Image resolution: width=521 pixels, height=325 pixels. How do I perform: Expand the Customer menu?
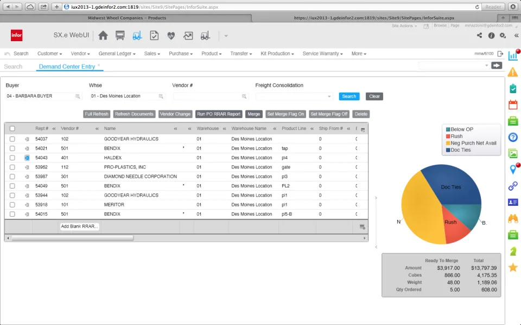point(49,54)
